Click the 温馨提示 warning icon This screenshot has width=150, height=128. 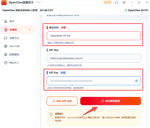coord(51,114)
